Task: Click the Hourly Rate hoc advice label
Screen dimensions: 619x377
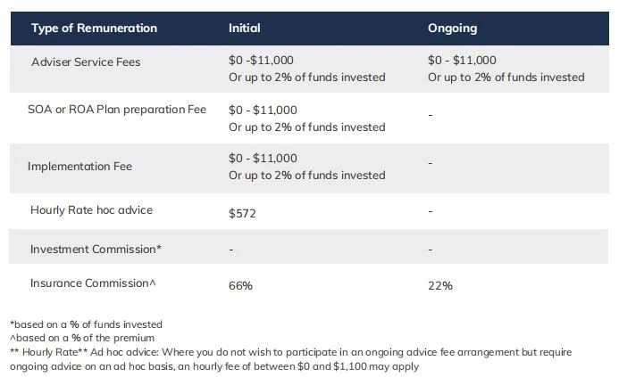Action: (91, 210)
